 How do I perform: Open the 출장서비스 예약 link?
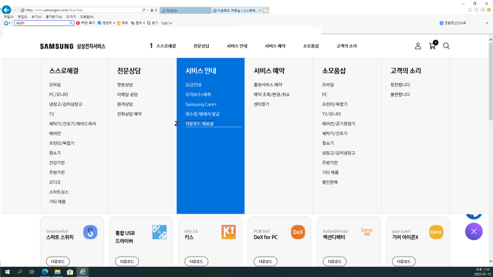[268, 85]
